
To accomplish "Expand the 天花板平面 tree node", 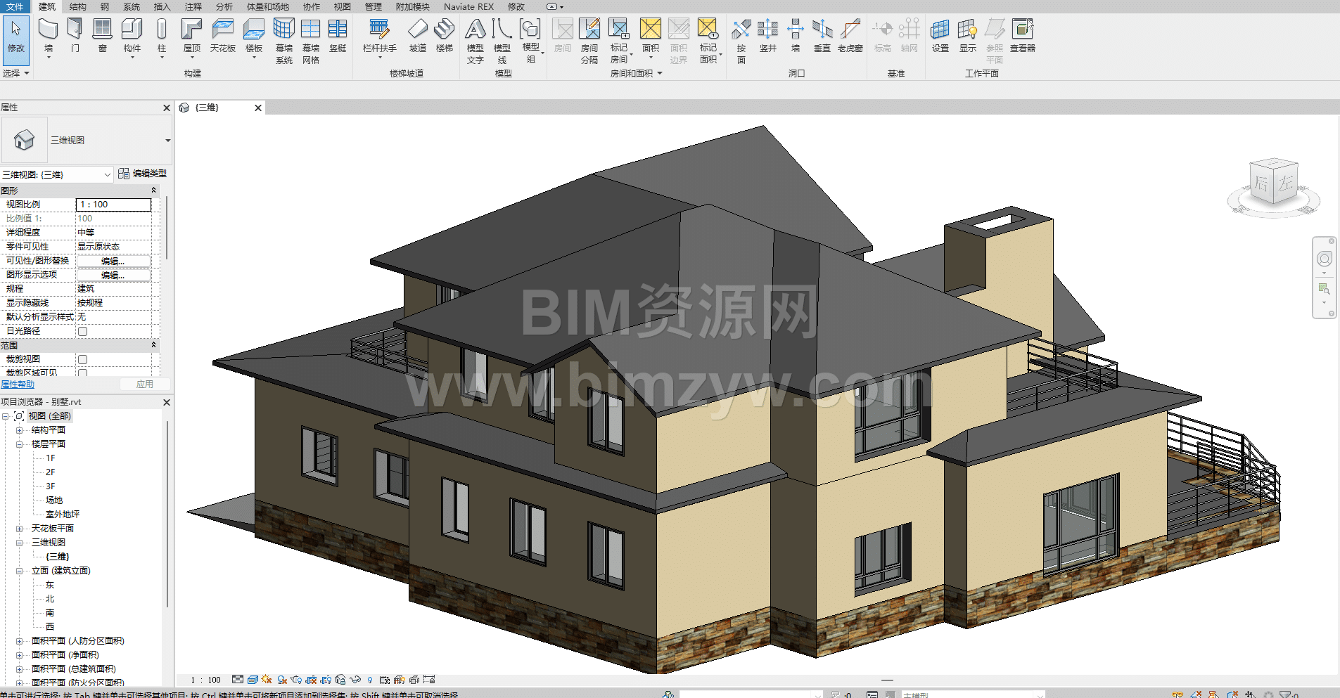I will 20,529.
